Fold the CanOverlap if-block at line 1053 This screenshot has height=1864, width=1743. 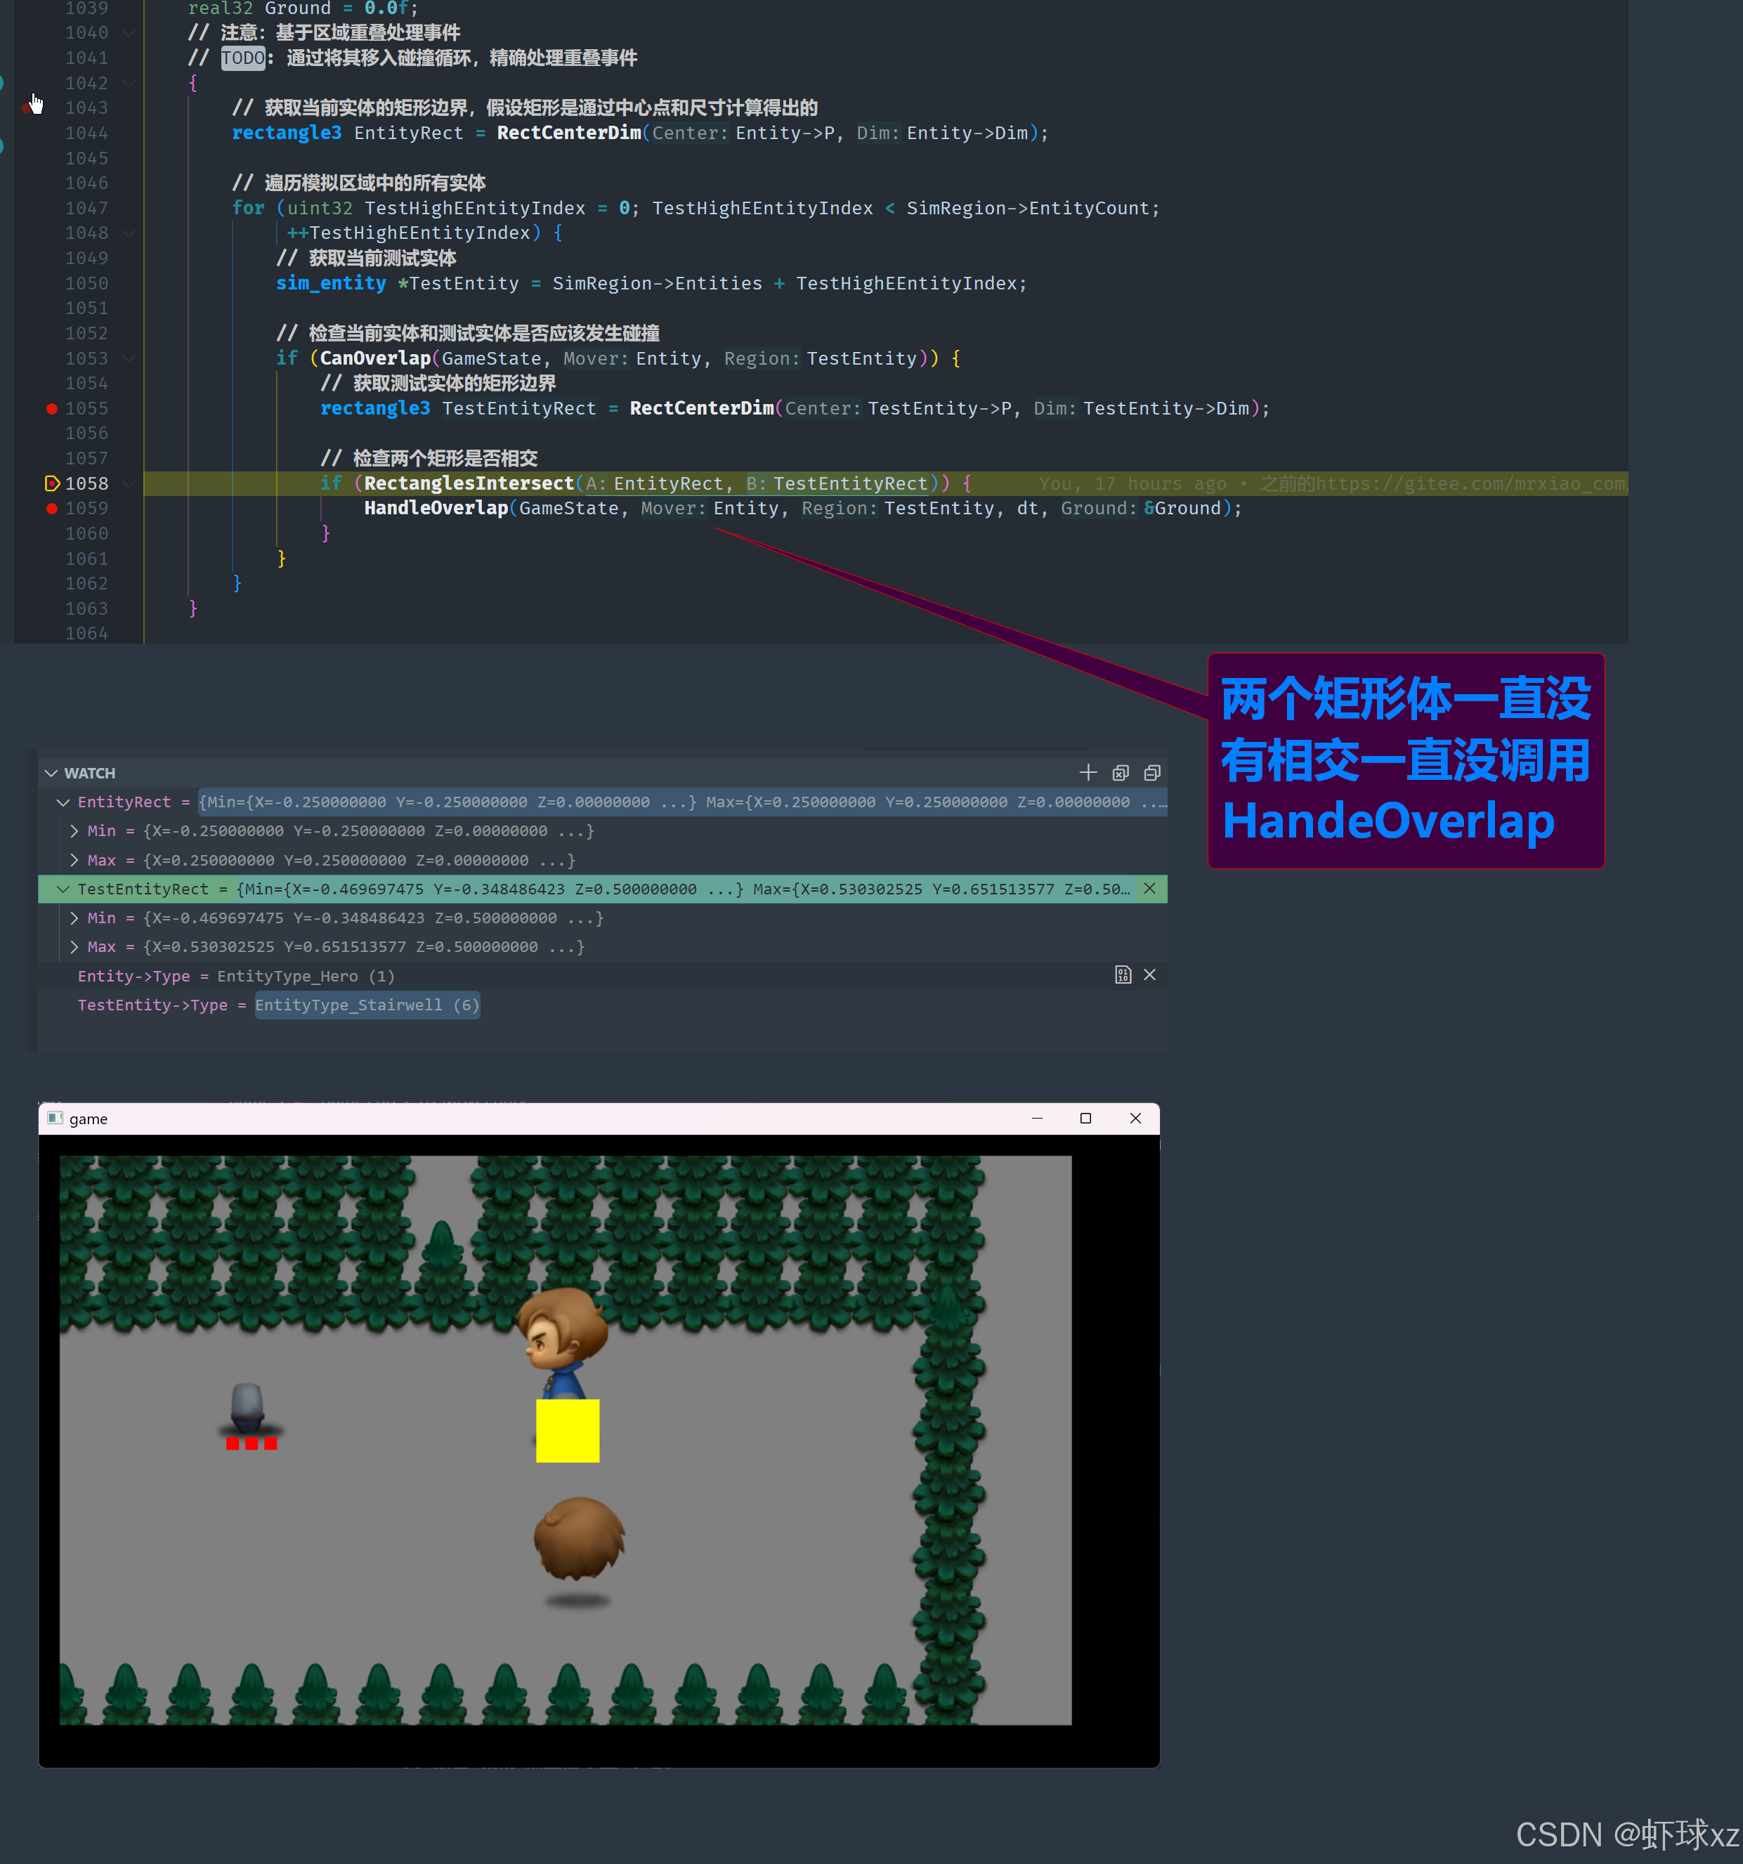click(x=129, y=358)
